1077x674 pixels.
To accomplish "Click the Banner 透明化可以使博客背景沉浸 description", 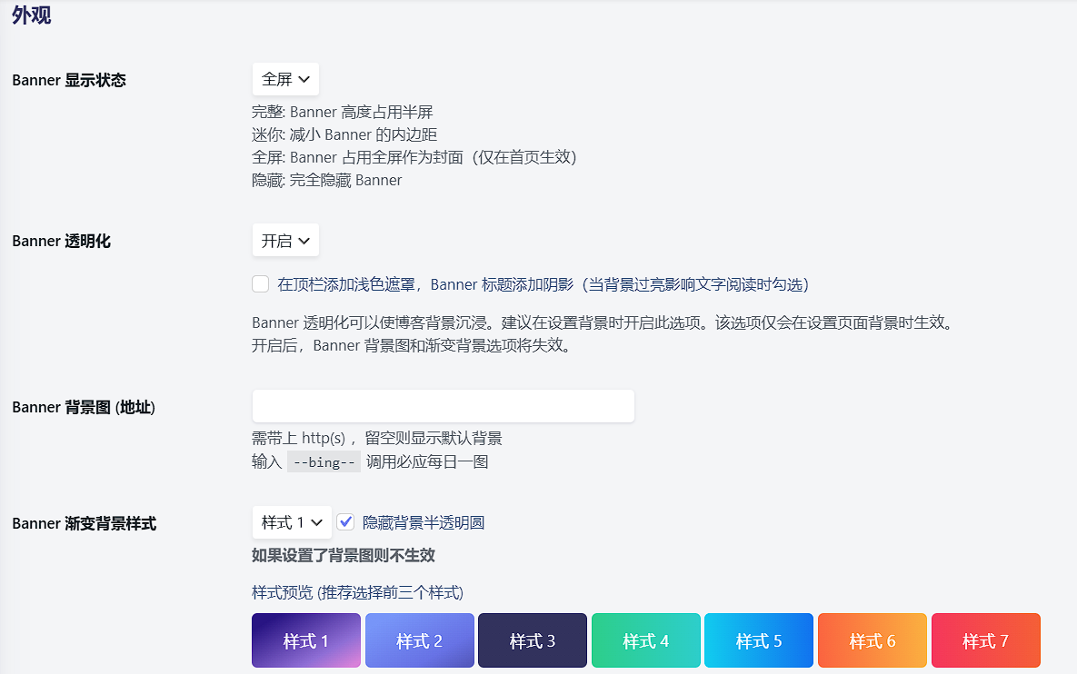I will click(603, 322).
